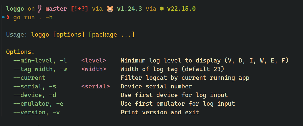
Task: Click the [package ...] usage placeholder
Action: (112, 35)
